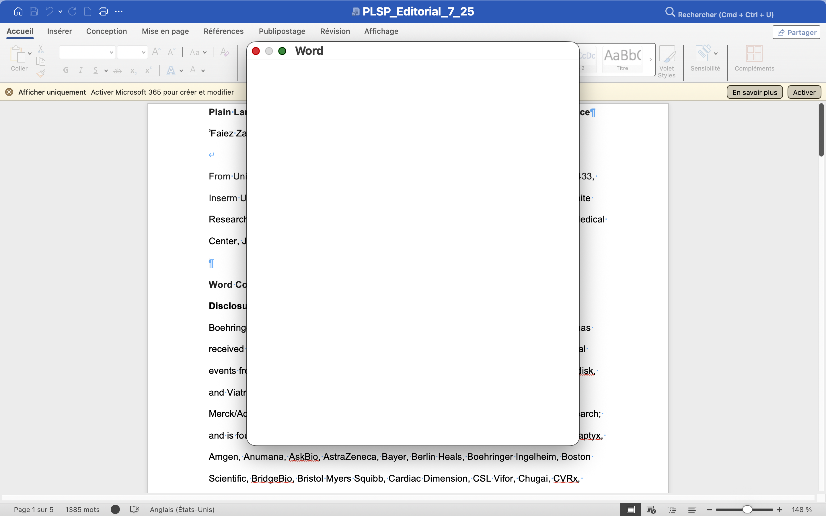
Task: Open the Compléments add-ins
Action: (x=754, y=58)
